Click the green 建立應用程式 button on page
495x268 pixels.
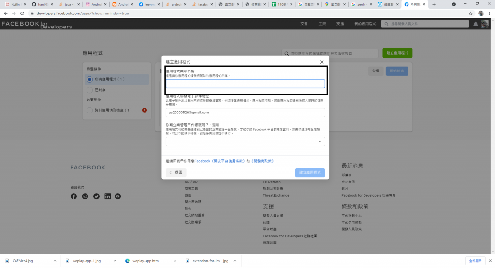point(397,53)
